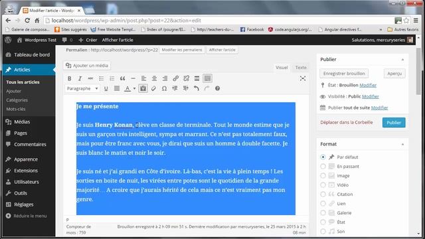Toggle bold formatting in editor toolbar
Screen dimensions: 425x239
pyautogui.click(x=69, y=78)
